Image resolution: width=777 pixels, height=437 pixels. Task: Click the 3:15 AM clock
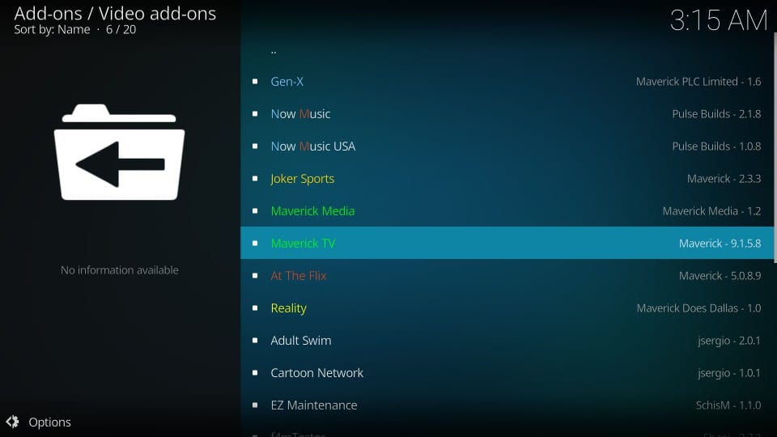click(719, 20)
